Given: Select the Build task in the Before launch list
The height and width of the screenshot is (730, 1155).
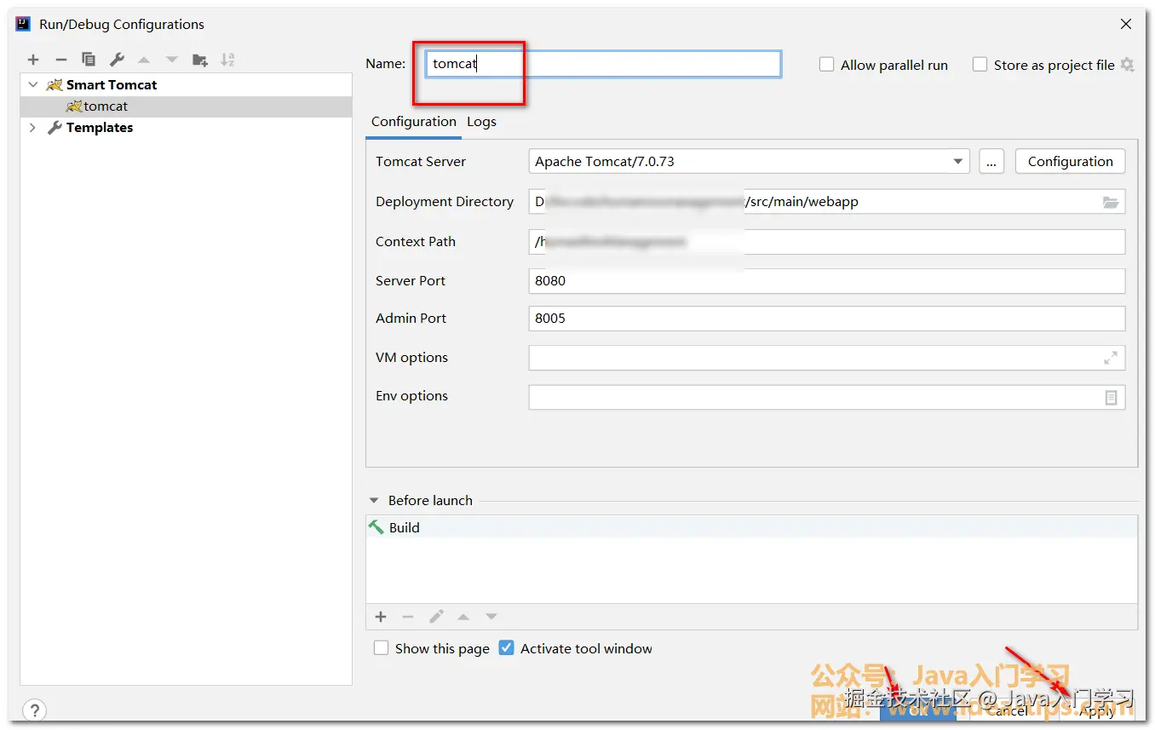Looking at the screenshot, I should pos(752,527).
